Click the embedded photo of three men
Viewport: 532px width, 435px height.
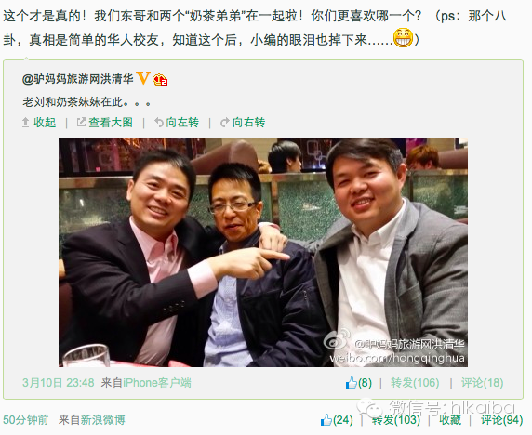click(263, 252)
